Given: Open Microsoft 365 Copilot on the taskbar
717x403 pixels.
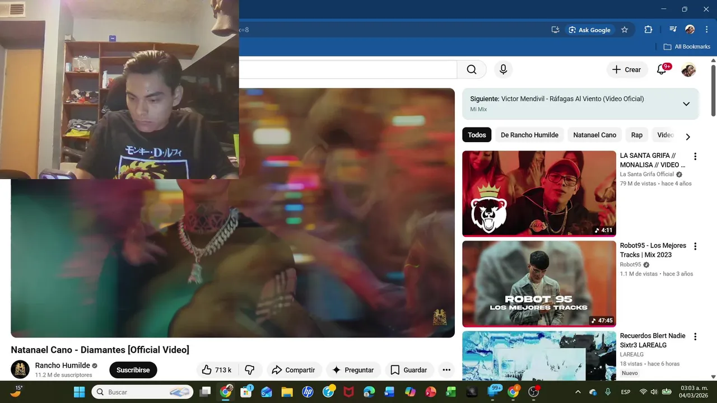Looking at the screenshot, I should (410, 392).
